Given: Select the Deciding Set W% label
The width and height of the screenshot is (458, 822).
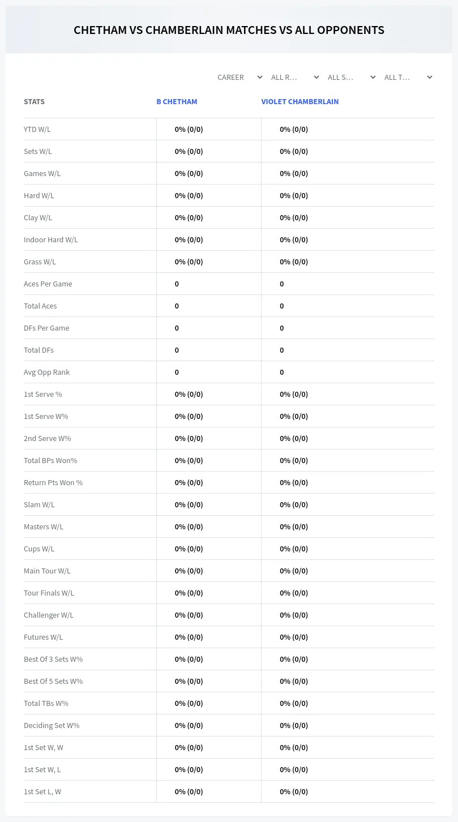Looking at the screenshot, I should [52, 725].
